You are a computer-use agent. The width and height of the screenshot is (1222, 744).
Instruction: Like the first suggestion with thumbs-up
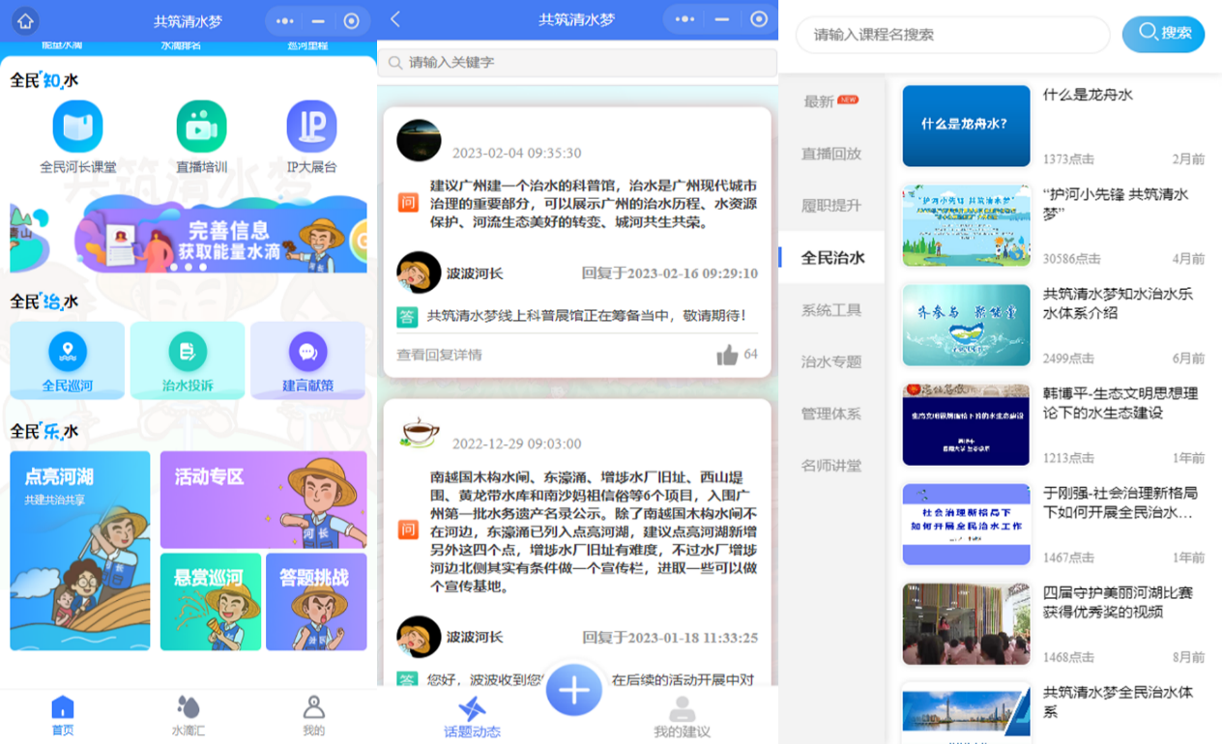pos(728,356)
